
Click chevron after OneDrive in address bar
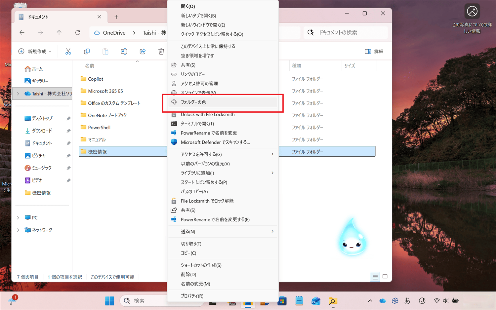pos(134,33)
